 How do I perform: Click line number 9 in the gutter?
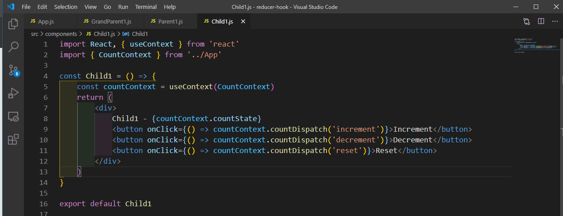click(x=45, y=130)
